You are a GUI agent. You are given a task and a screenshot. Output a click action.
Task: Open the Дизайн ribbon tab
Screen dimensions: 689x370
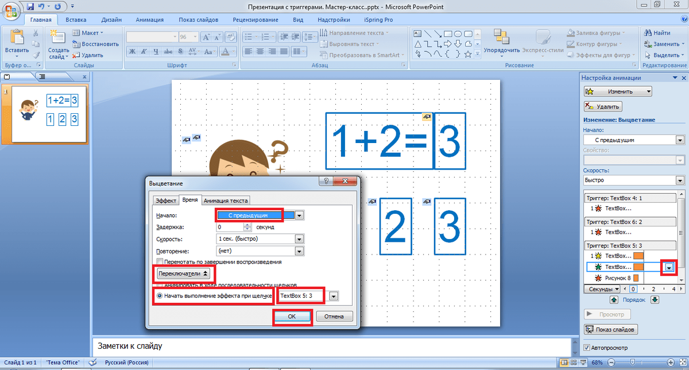pos(111,19)
